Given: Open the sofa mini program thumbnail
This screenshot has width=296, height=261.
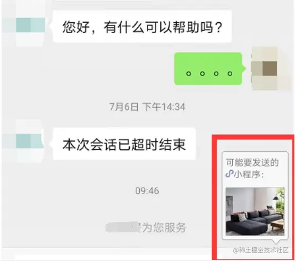Looking at the screenshot, I should coord(255,211).
